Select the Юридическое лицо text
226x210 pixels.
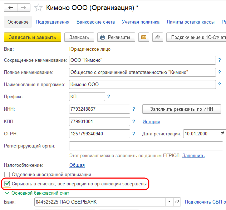pyautogui.click(x=90, y=49)
